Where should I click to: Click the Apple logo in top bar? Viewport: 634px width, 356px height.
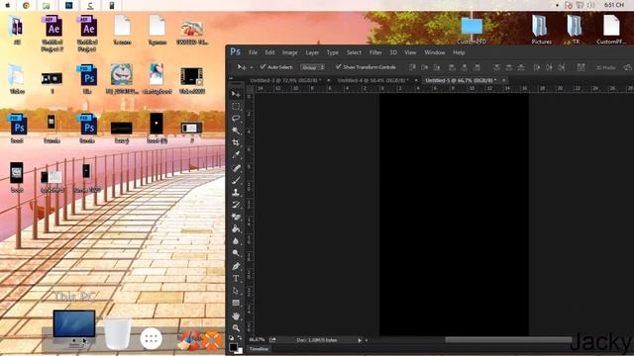click(x=7, y=5)
